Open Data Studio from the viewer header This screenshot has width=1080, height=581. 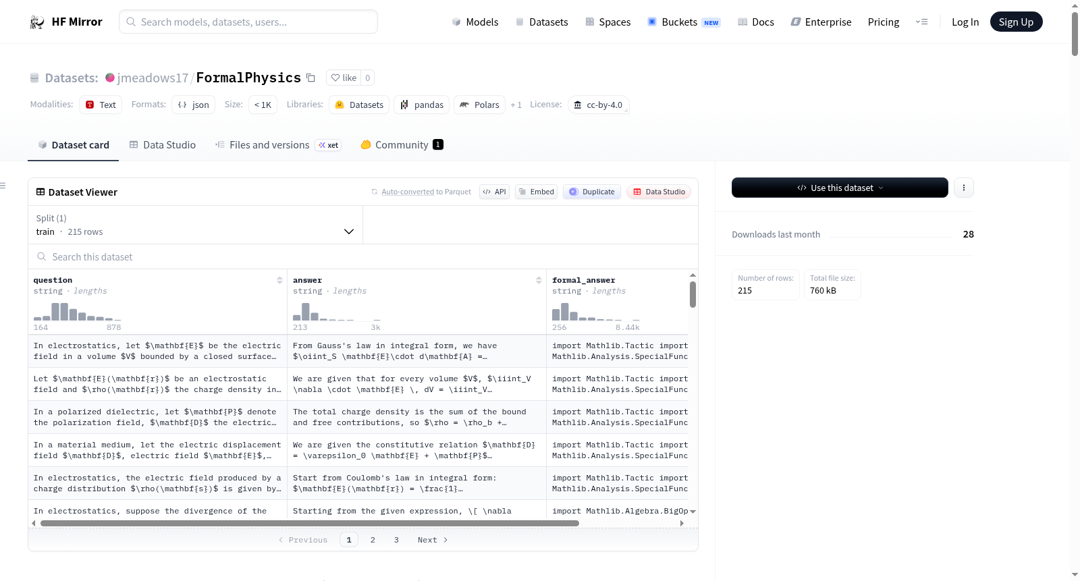point(658,192)
